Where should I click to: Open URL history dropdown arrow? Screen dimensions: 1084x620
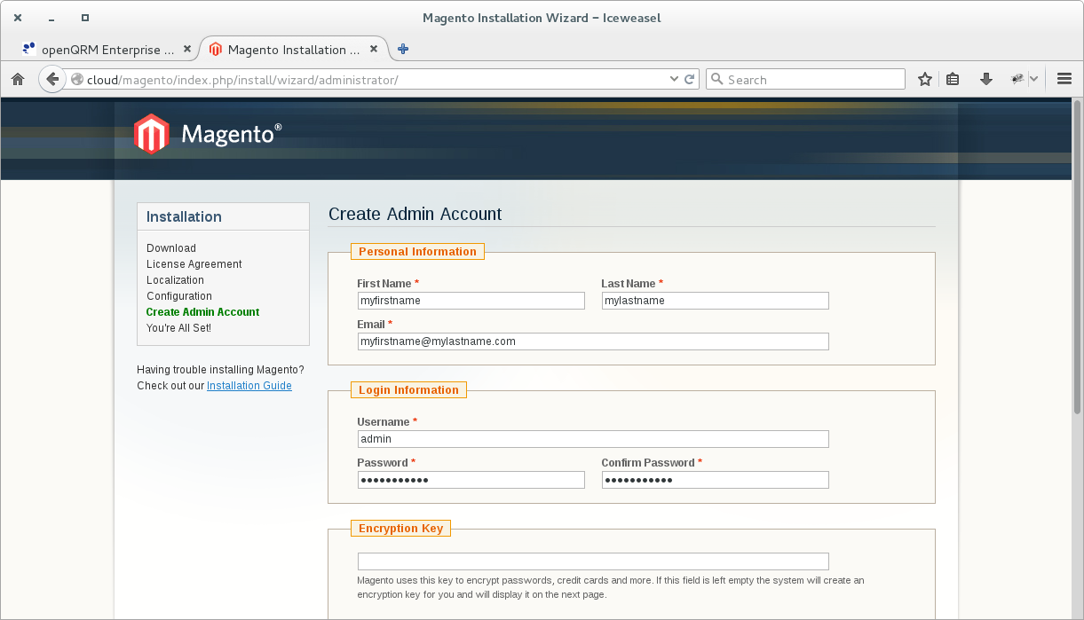pyautogui.click(x=674, y=79)
